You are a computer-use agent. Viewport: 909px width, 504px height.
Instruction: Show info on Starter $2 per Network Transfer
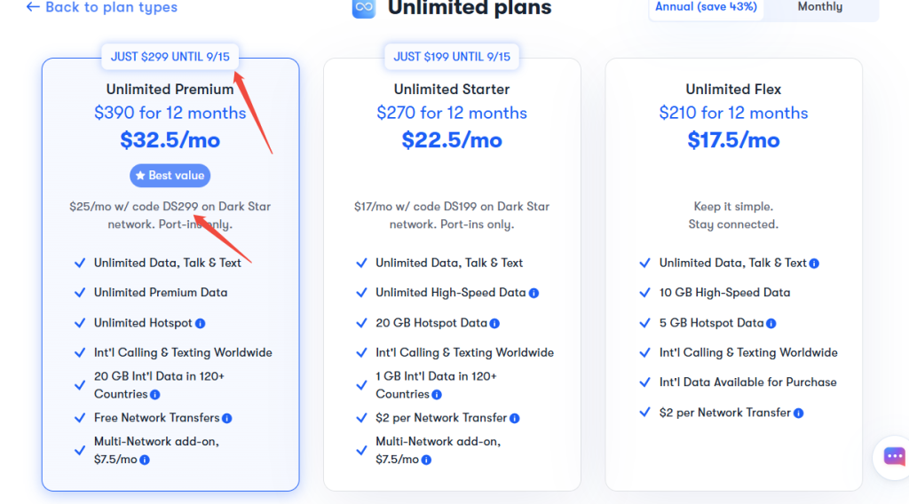pos(514,418)
